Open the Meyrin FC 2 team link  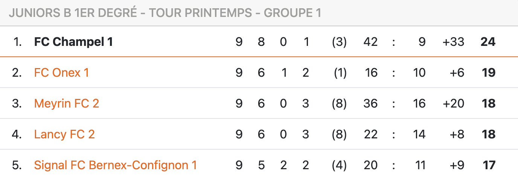point(67,103)
